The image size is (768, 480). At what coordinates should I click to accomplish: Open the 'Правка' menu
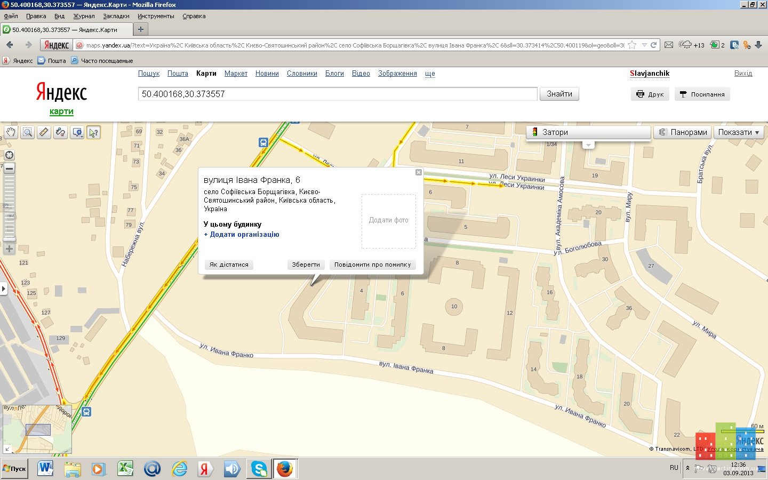coord(36,16)
